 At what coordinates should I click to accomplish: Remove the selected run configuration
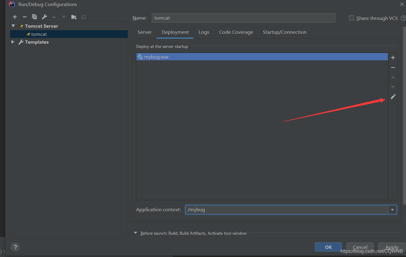point(25,17)
